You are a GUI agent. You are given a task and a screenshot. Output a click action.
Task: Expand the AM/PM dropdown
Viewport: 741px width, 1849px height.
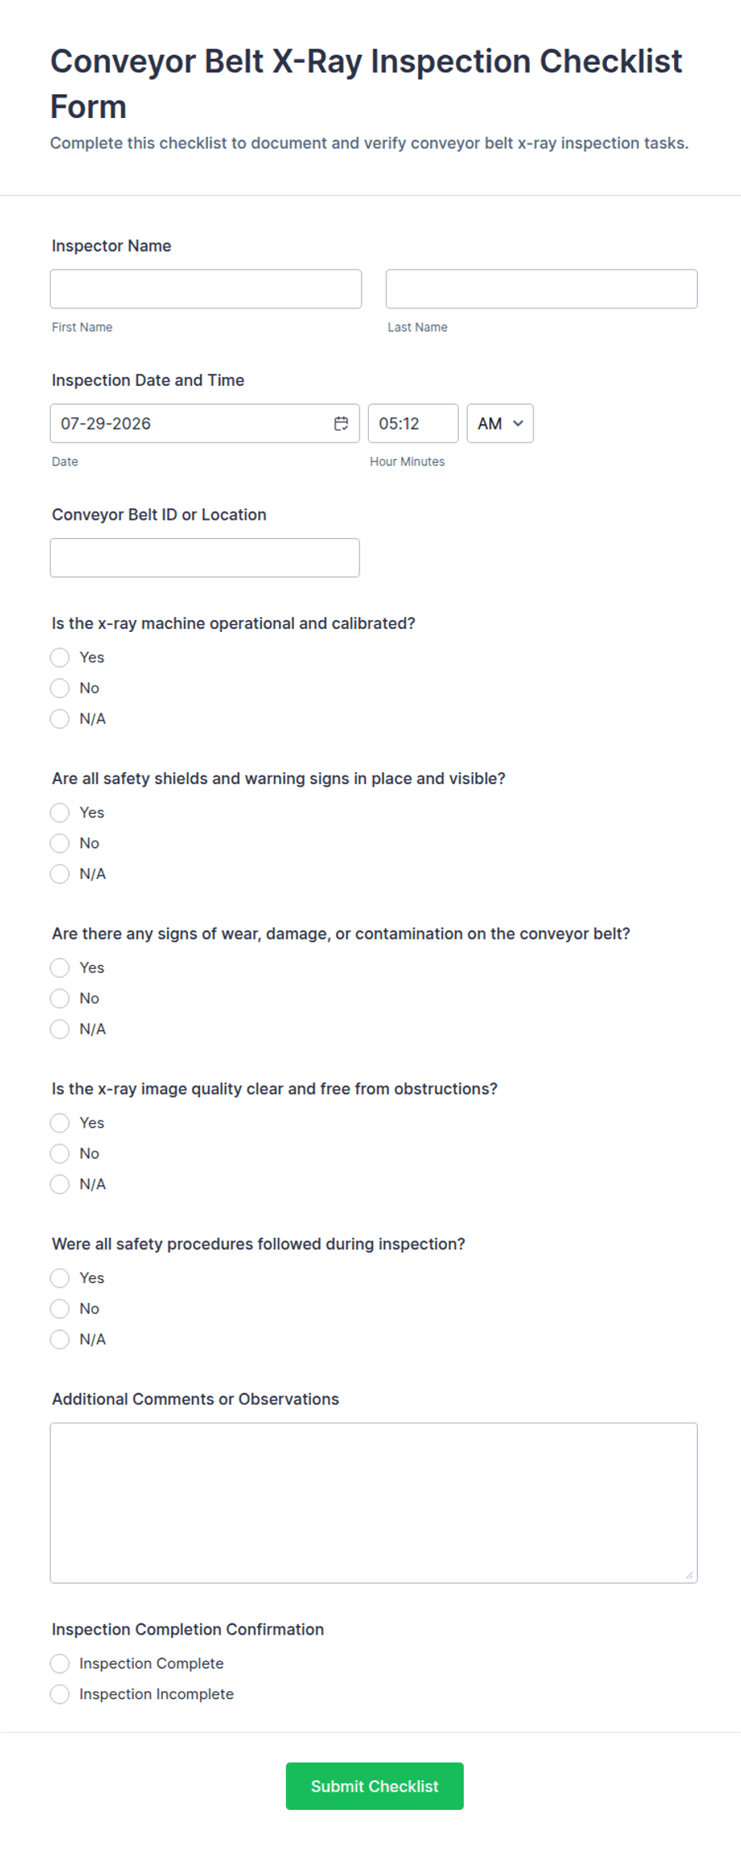(500, 423)
